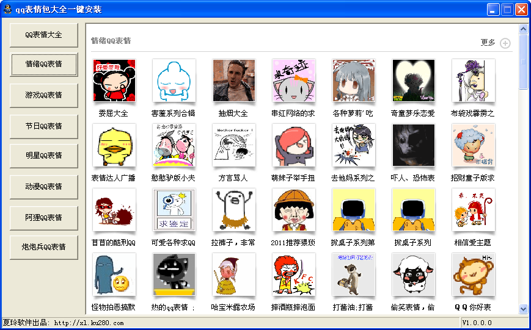The width and height of the screenshot is (531, 330).
Task: Open the 委屈大全 Pucca emoticon pack
Action: pyautogui.click(x=114, y=81)
